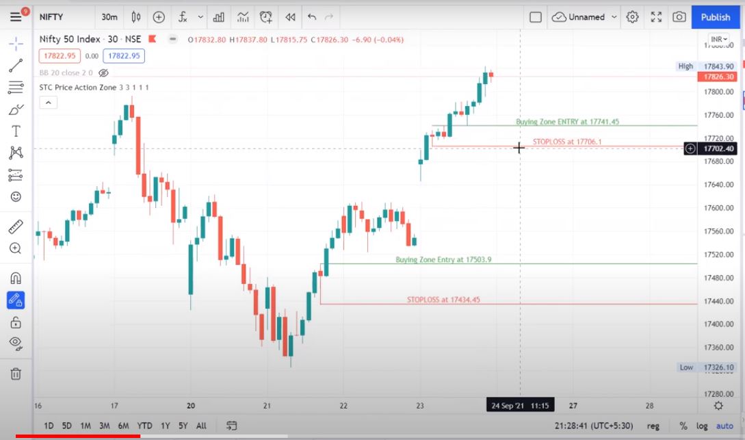Create an alert using the clock icon

[x=266, y=17]
